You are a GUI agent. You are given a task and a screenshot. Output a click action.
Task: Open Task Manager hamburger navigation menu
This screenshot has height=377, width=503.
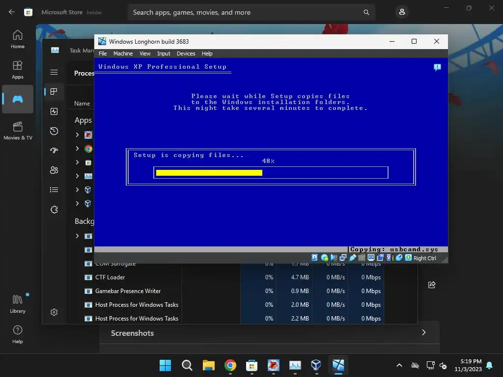(x=54, y=72)
